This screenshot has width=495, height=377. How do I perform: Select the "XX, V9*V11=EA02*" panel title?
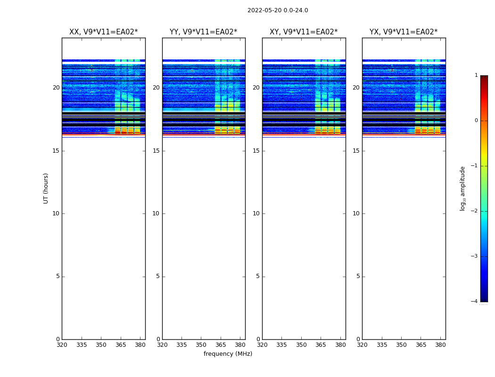click(x=103, y=32)
